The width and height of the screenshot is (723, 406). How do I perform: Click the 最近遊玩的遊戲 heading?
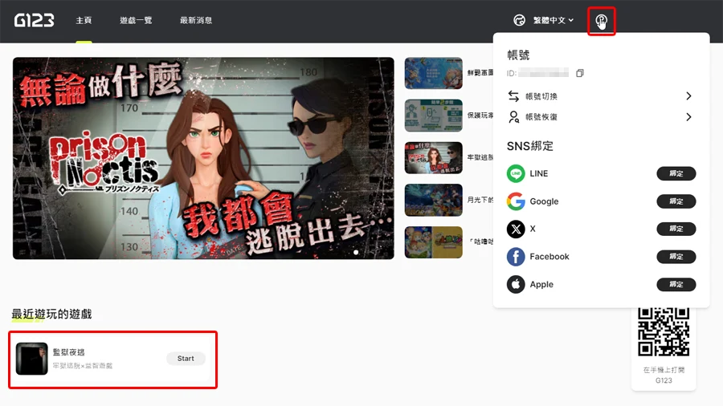tap(51, 315)
